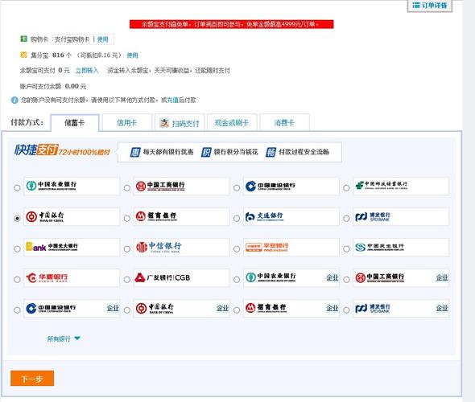Viewport: 475px width, 402px height.
Task: Switch to 扫码支付 scan pay tab
Action: click(x=180, y=123)
